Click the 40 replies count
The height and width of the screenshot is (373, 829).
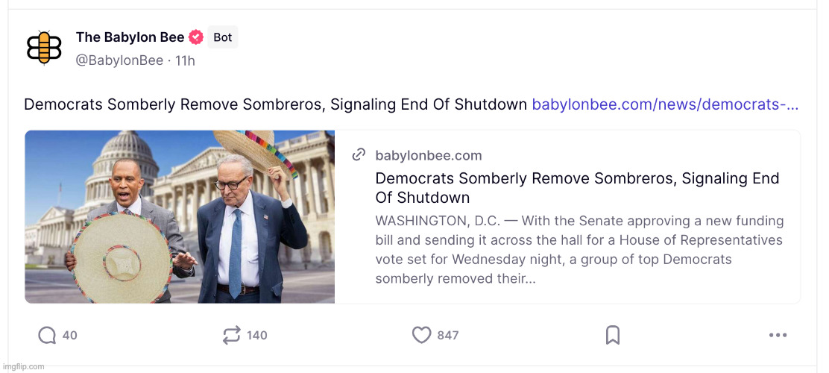point(70,336)
